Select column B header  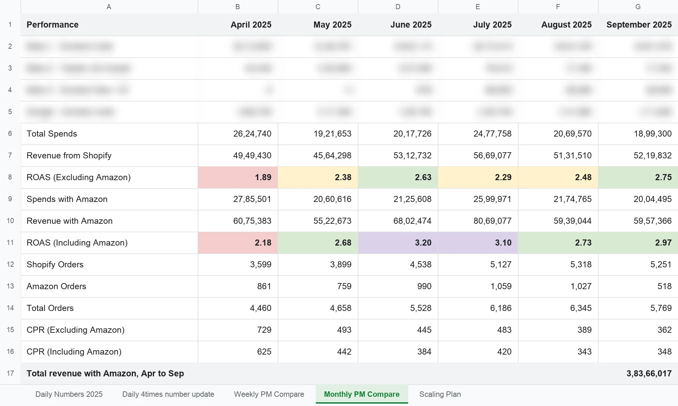(x=238, y=7)
